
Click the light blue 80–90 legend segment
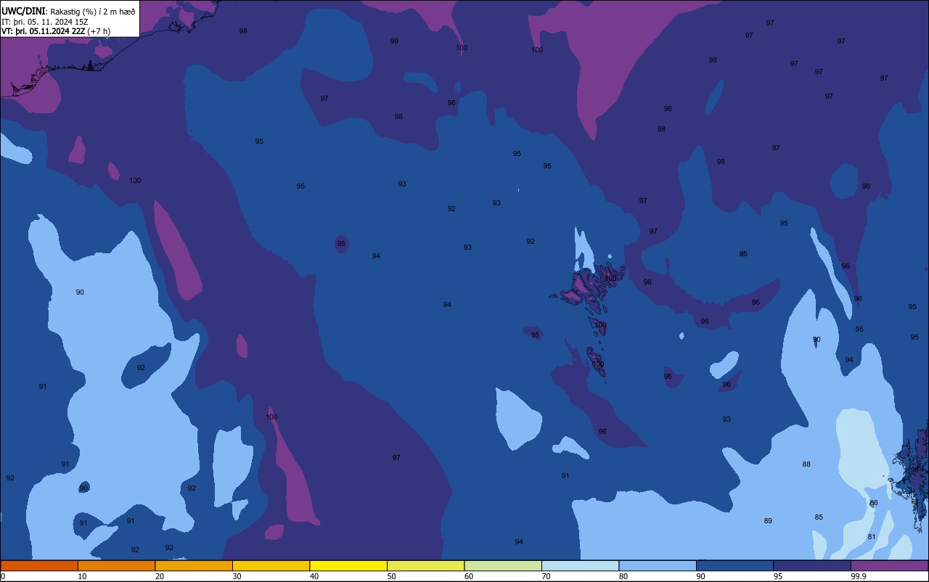point(658,565)
